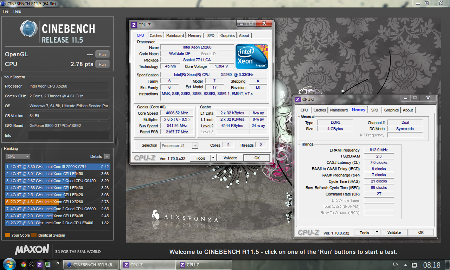Click OK in CPU-Z Memory window

tap(421, 232)
